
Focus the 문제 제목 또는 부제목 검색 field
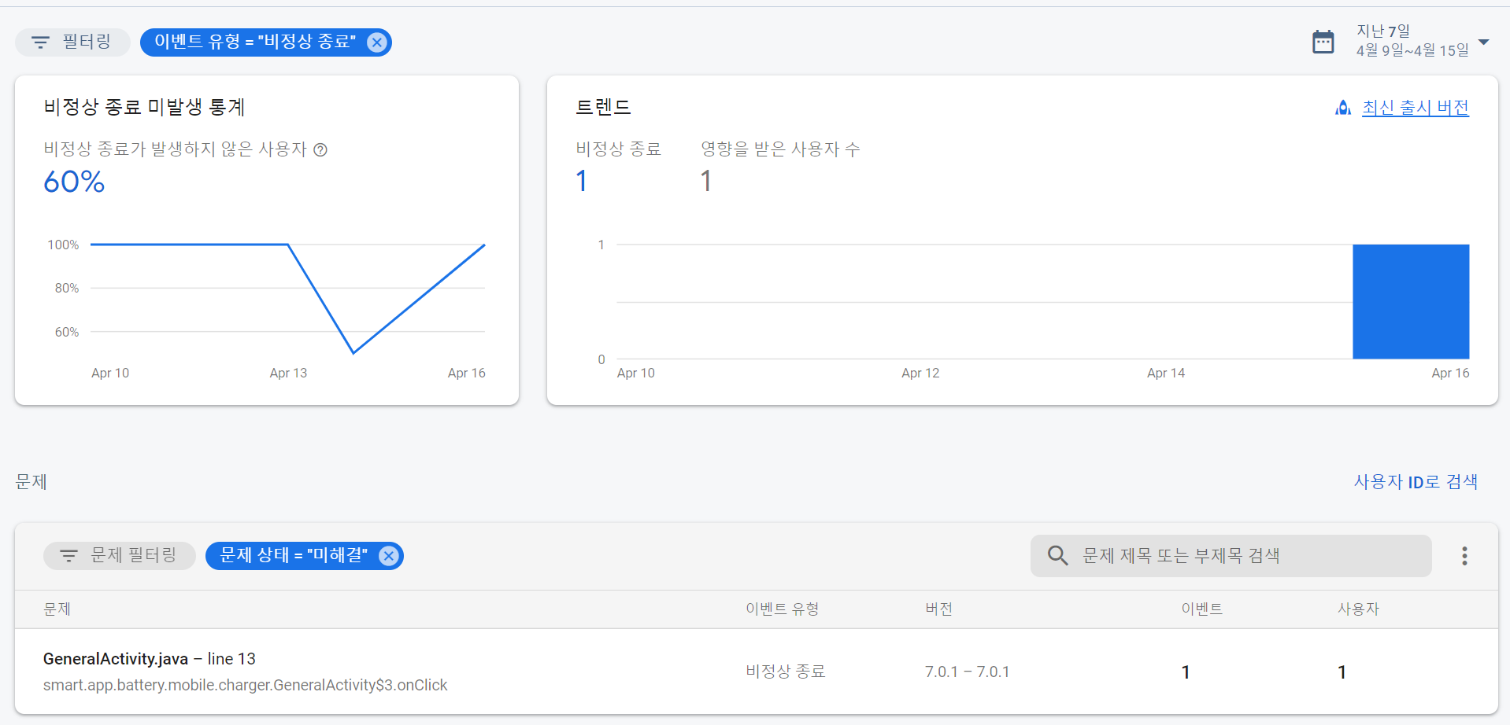click(1244, 556)
